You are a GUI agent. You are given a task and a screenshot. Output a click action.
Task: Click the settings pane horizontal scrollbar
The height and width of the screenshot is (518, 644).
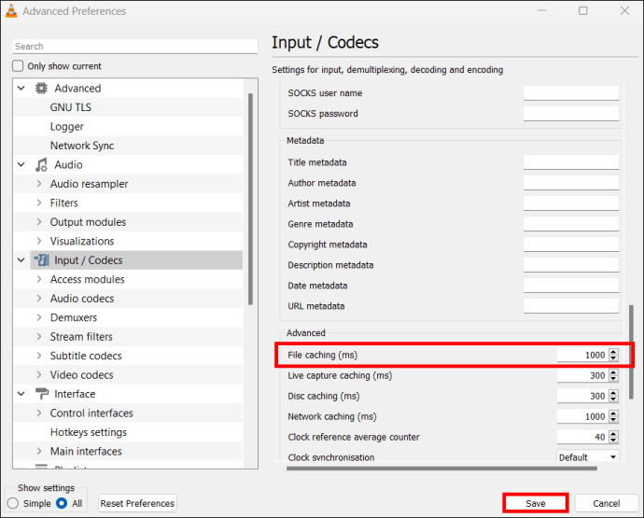(x=441, y=468)
